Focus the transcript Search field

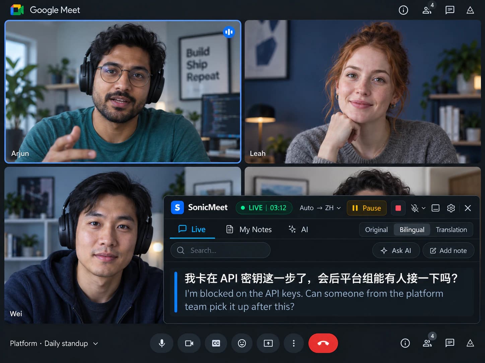tap(220, 250)
